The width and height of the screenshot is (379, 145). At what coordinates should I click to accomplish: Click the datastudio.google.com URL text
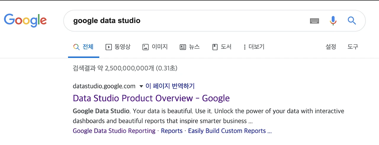pyautogui.click(x=104, y=86)
